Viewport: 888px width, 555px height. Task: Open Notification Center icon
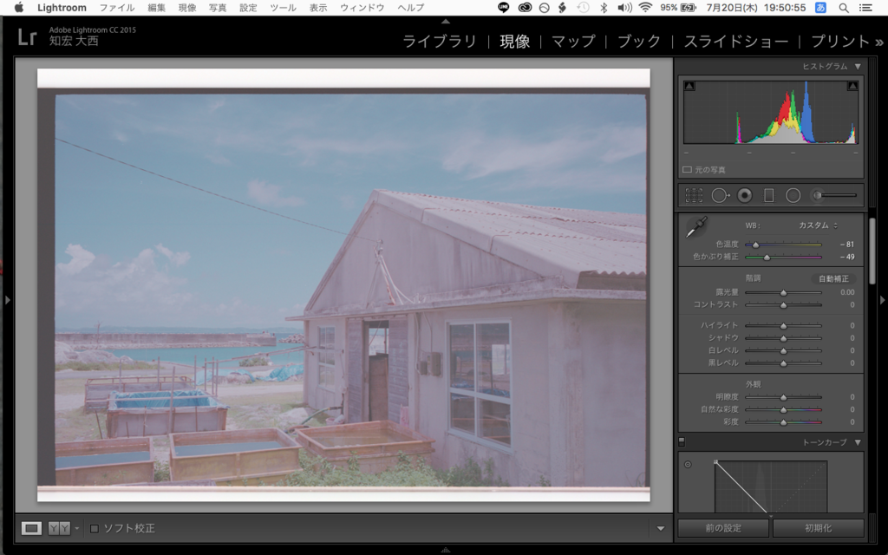(x=865, y=7)
